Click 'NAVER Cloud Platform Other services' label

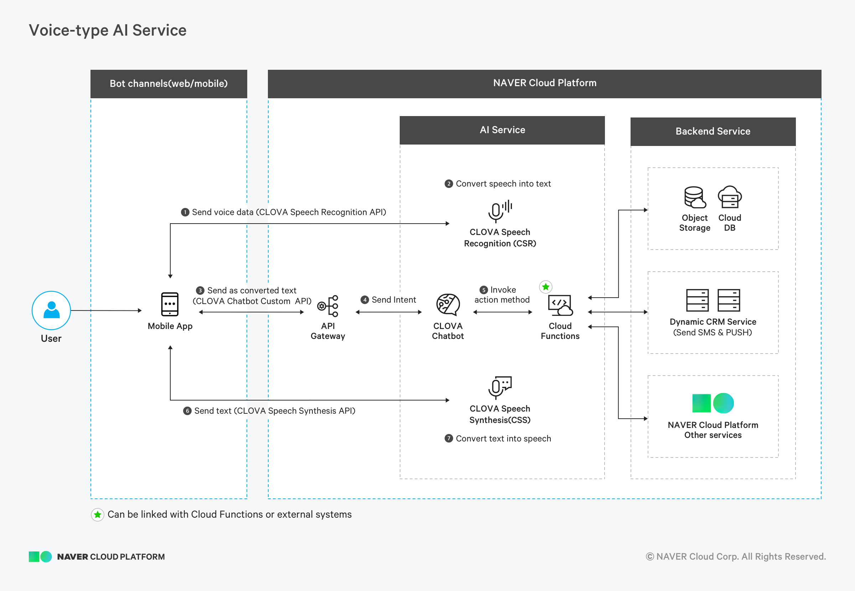713,430
